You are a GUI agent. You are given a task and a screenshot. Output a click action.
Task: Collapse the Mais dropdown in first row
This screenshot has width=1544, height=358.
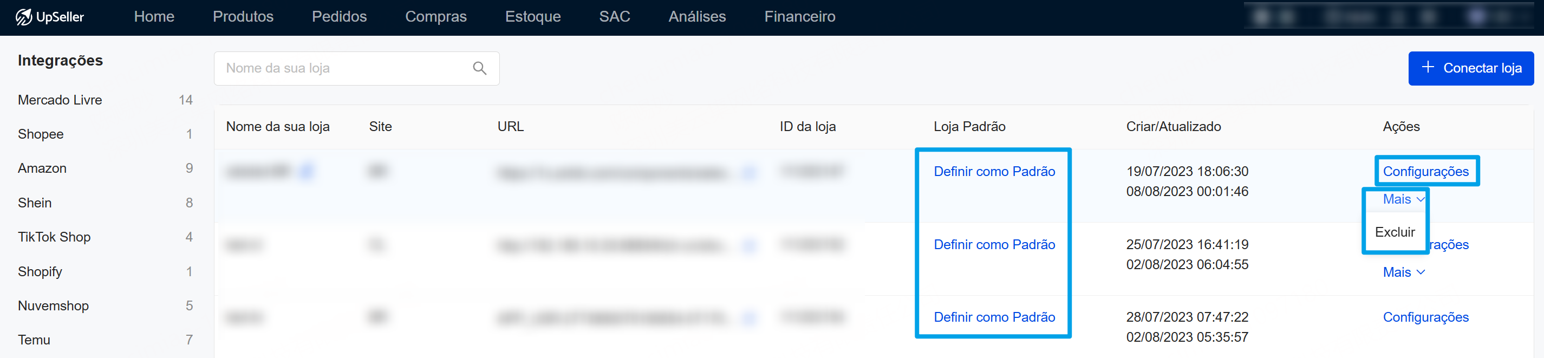[1403, 199]
